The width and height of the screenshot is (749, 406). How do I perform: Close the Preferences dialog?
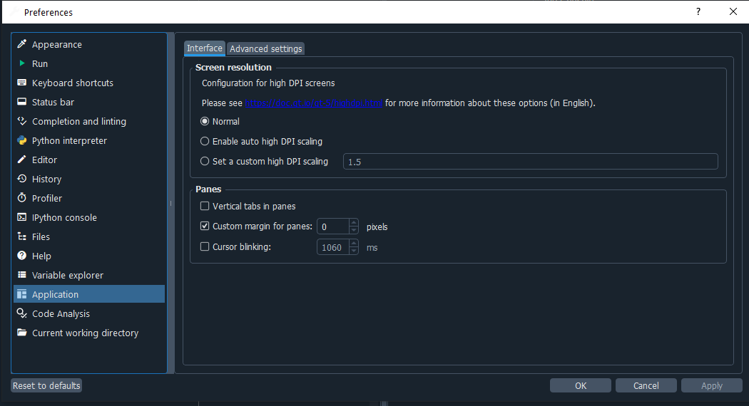(733, 11)
